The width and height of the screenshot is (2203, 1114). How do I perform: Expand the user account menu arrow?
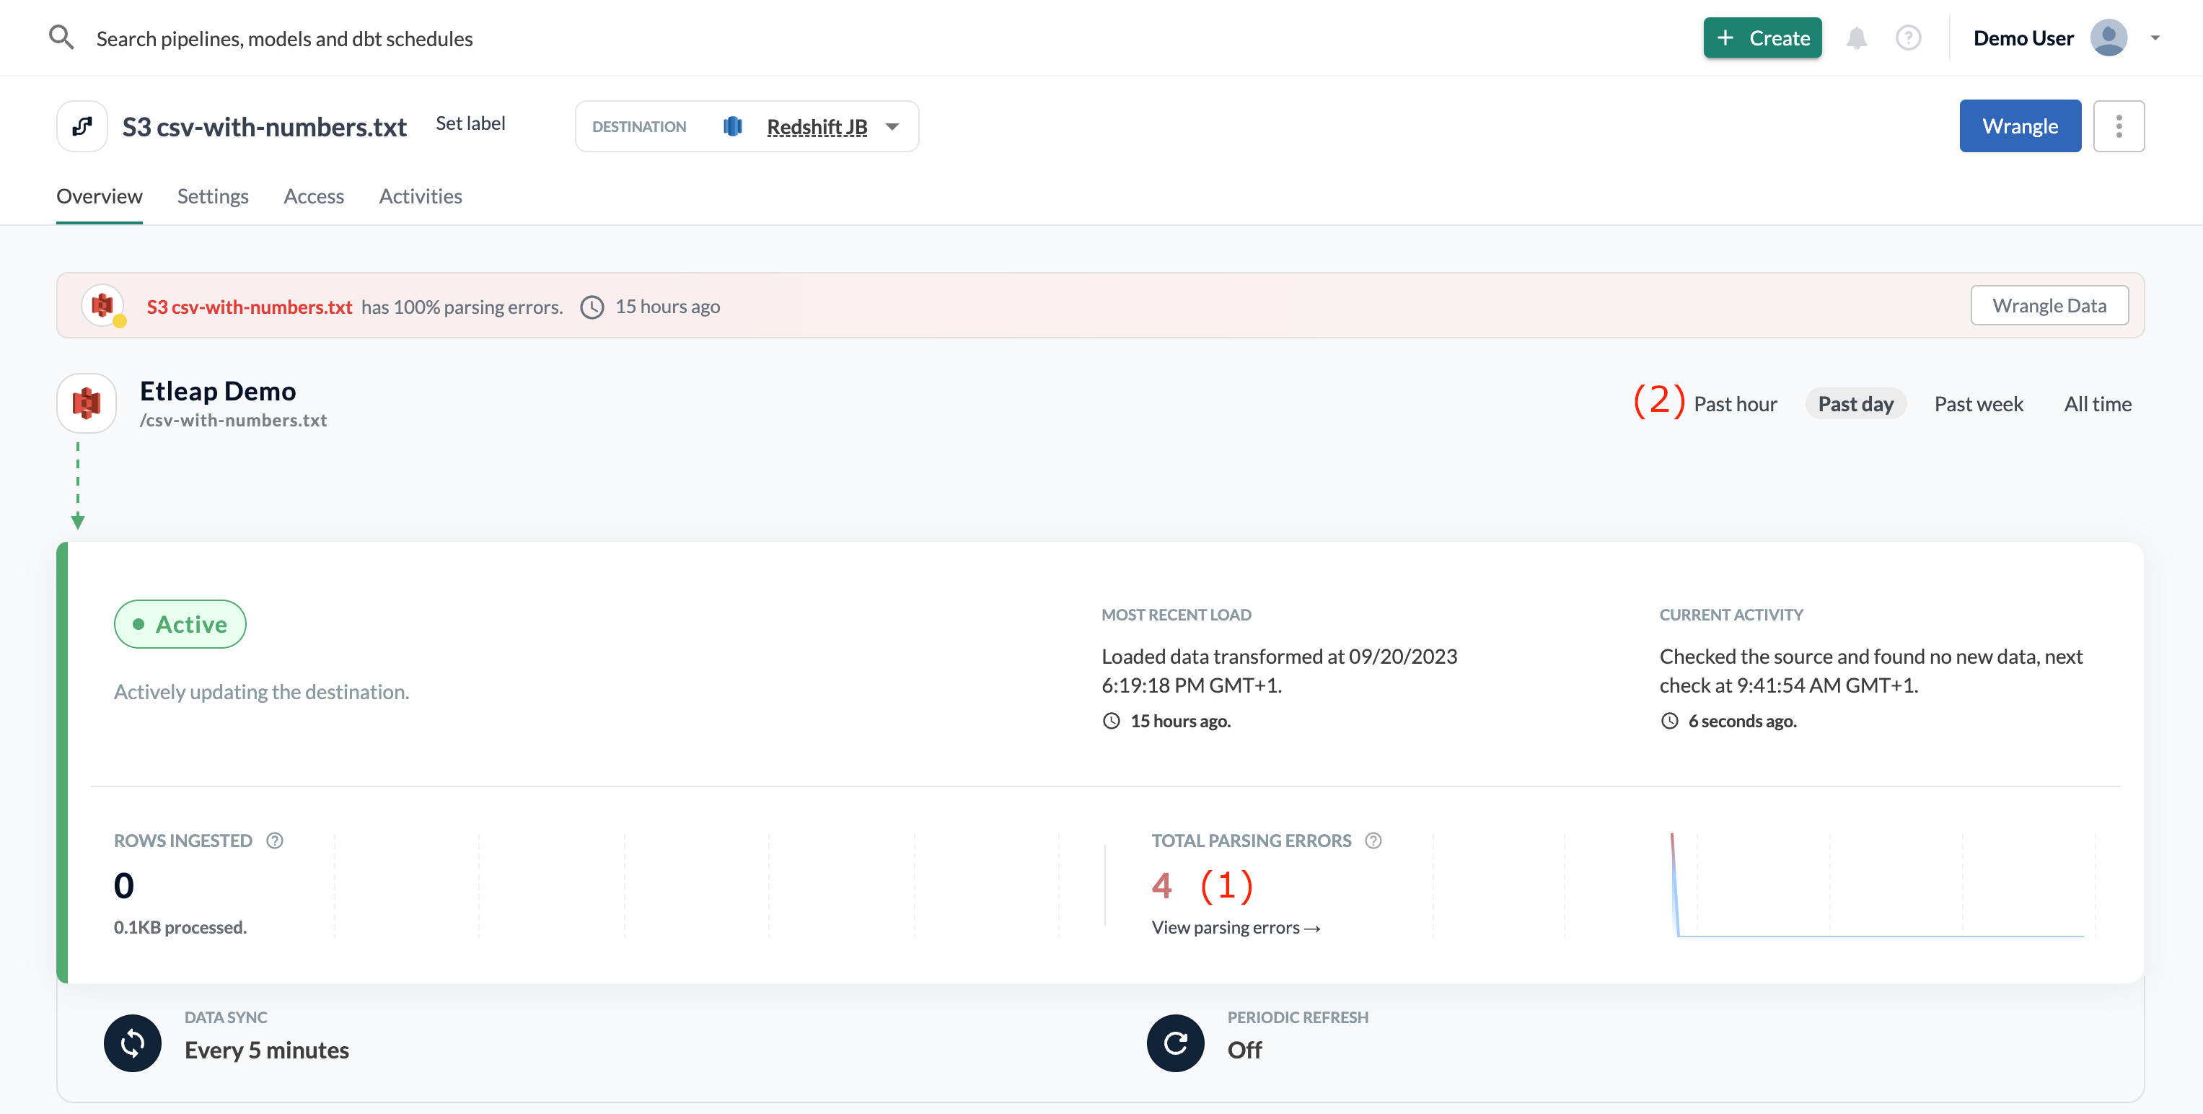2155,38
